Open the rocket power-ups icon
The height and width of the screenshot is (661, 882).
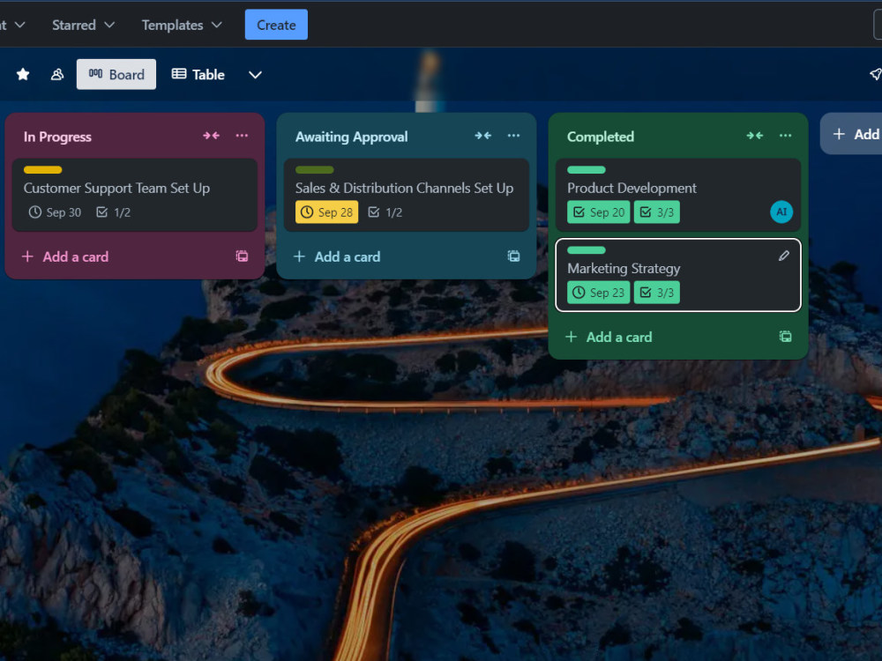(x=875, y=74)
